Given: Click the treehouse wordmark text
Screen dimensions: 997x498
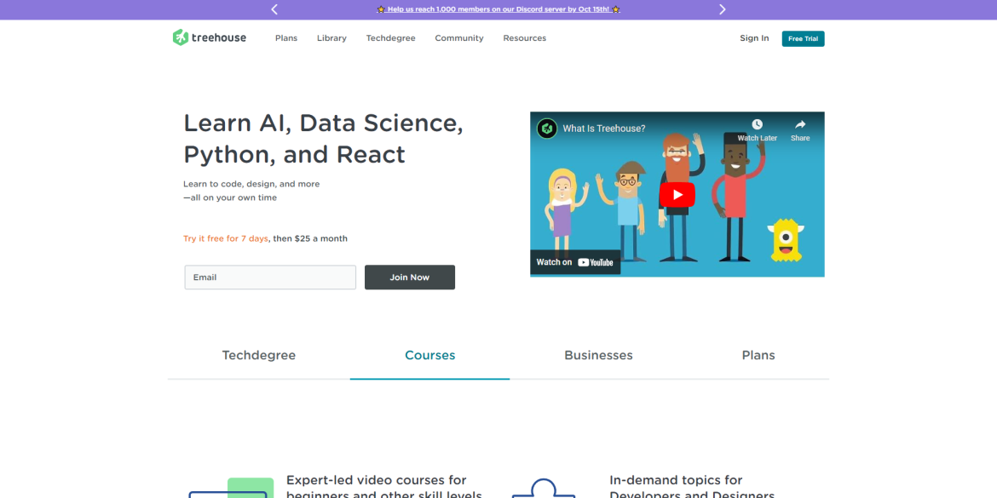Looking at the screenshot, I should click(219, 38).
